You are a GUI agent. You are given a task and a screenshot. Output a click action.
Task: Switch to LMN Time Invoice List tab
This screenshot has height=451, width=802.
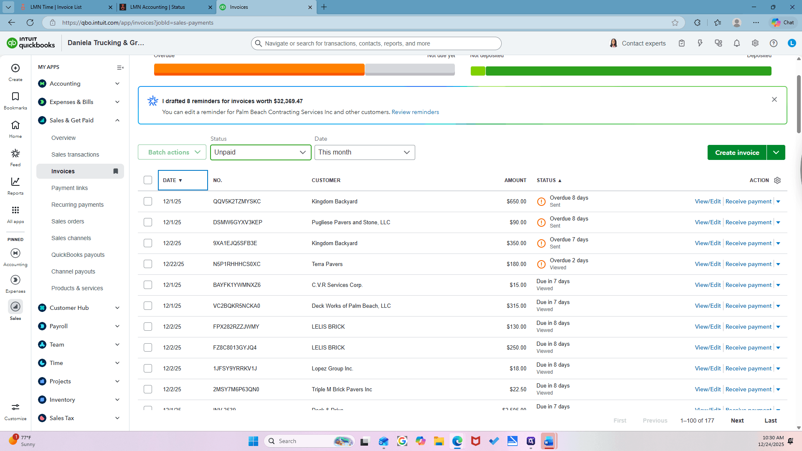pos(66,7)
